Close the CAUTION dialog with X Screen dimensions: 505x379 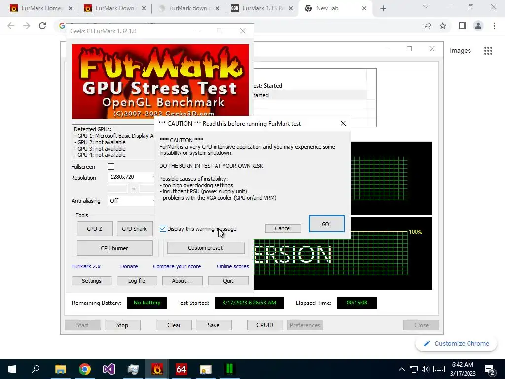coord(343,123)
